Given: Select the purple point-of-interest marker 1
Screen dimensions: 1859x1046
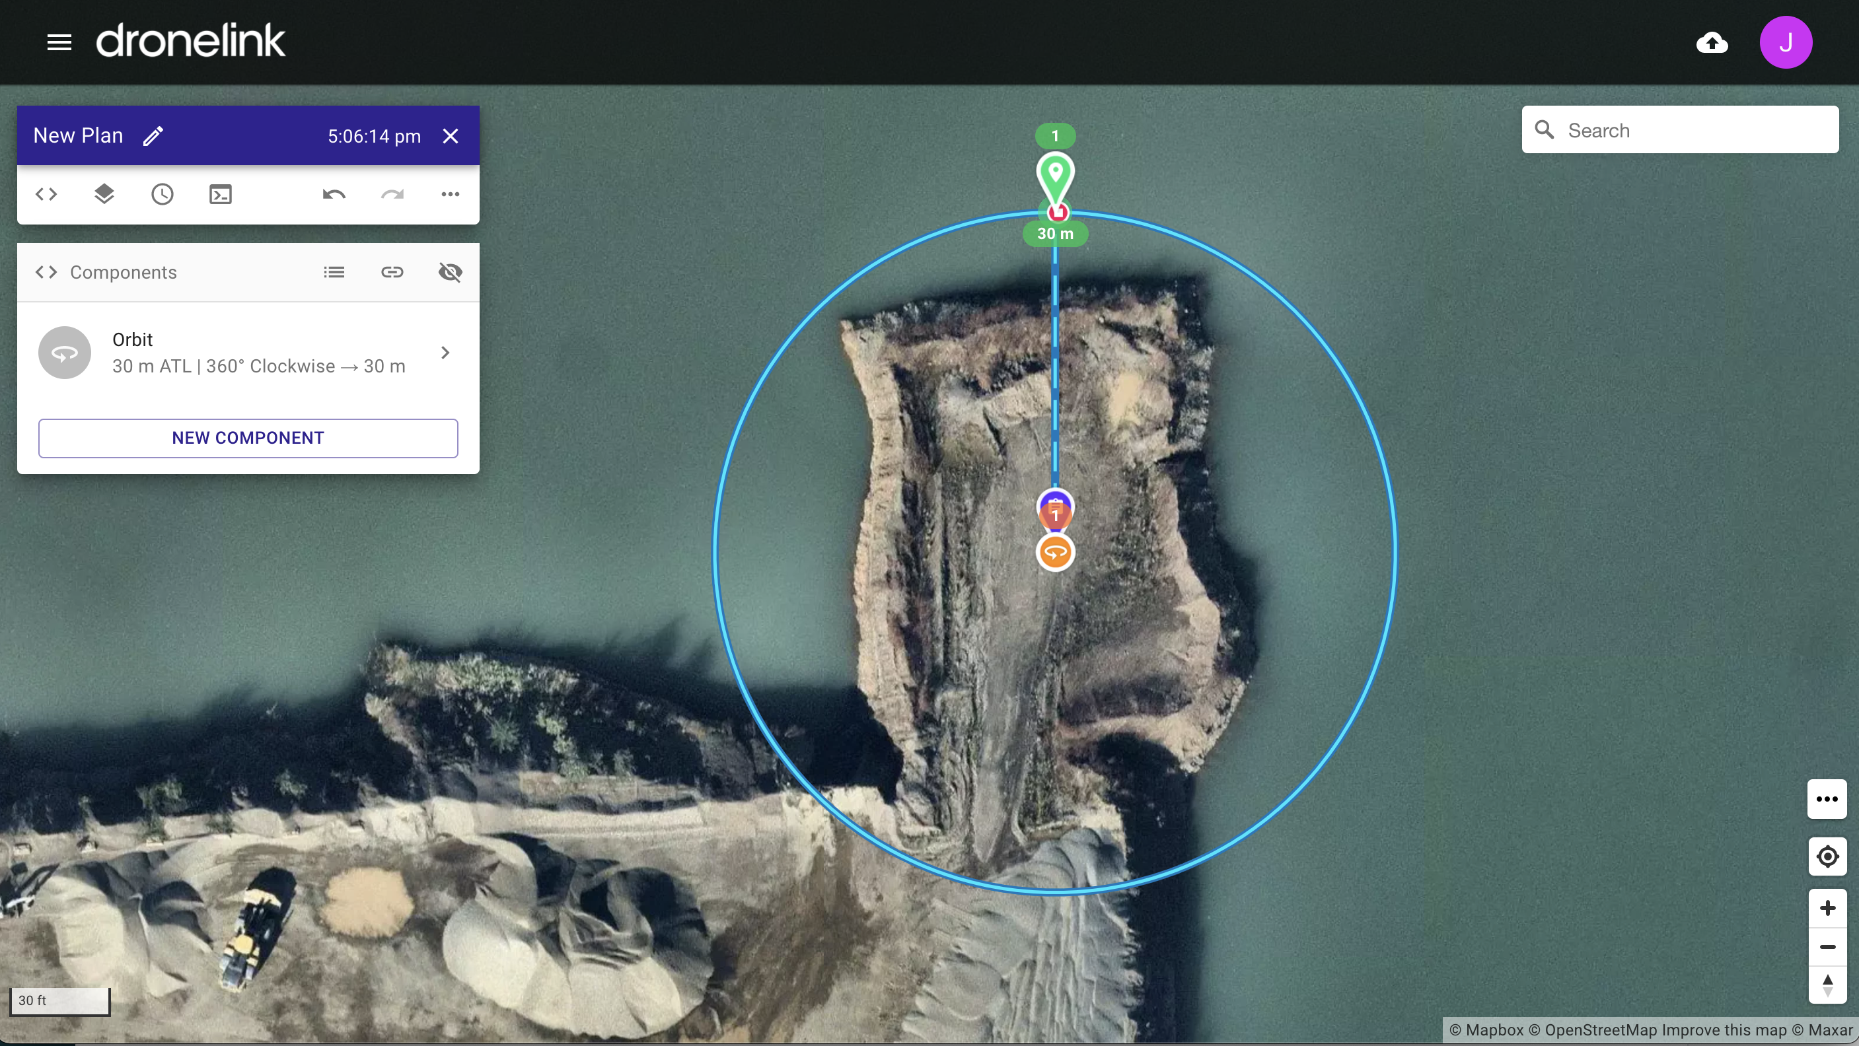Looking at the screenshot, I should (x=1056, y=509).
